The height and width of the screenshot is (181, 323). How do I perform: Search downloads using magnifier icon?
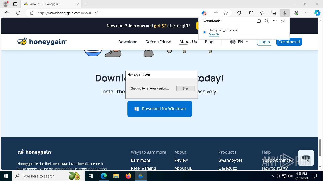click(x=266, y=21)
